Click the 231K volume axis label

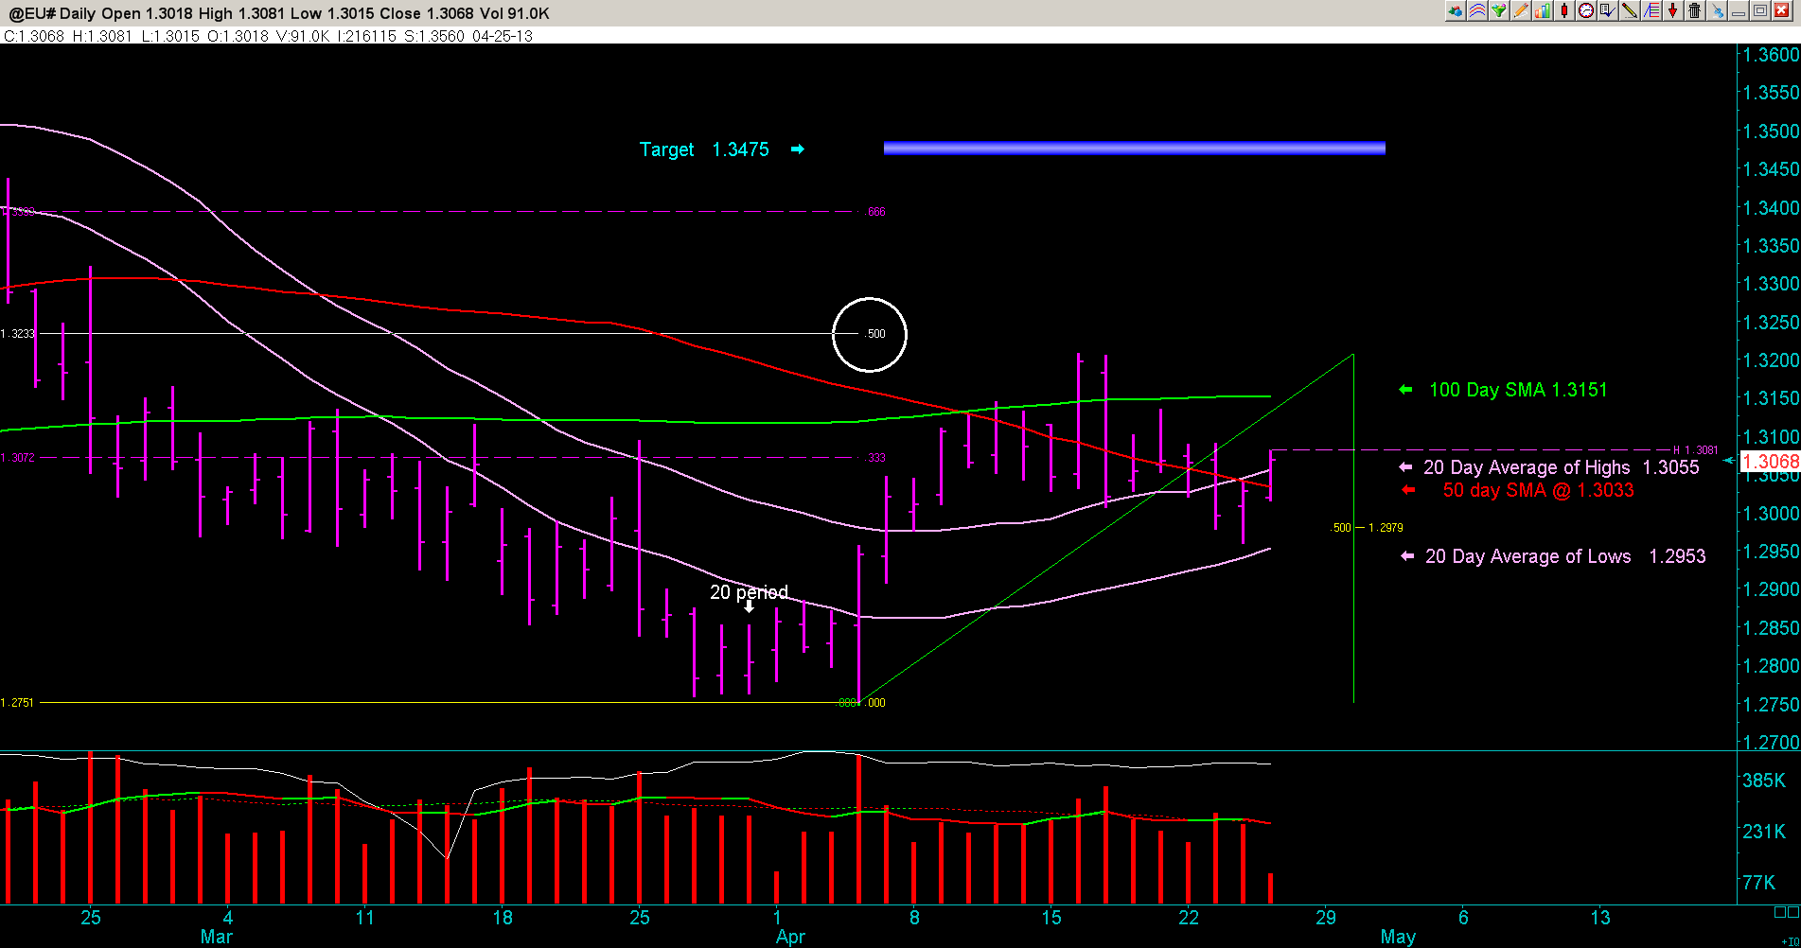pyautogui.click(x=1764, y=832)
